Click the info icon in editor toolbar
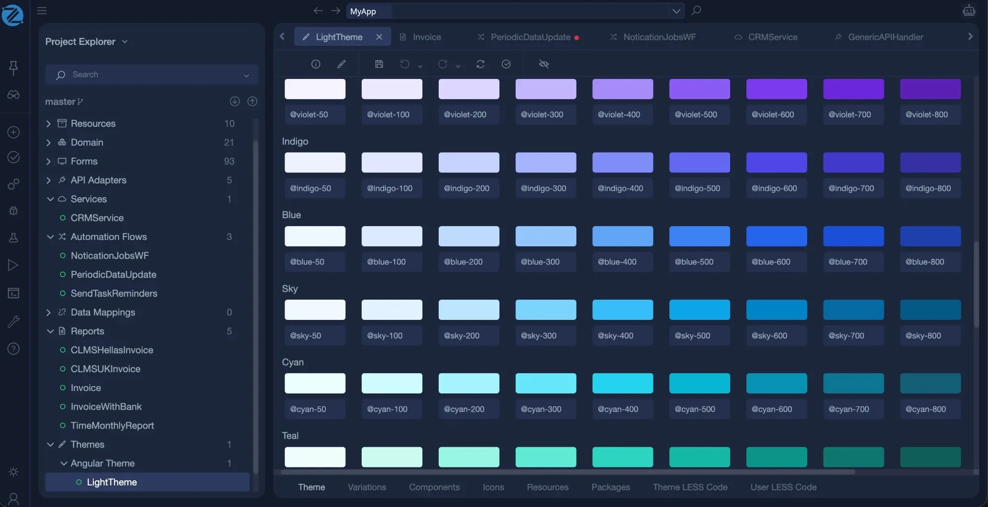Viewport: 988px width, 507px height. point(316,64)
